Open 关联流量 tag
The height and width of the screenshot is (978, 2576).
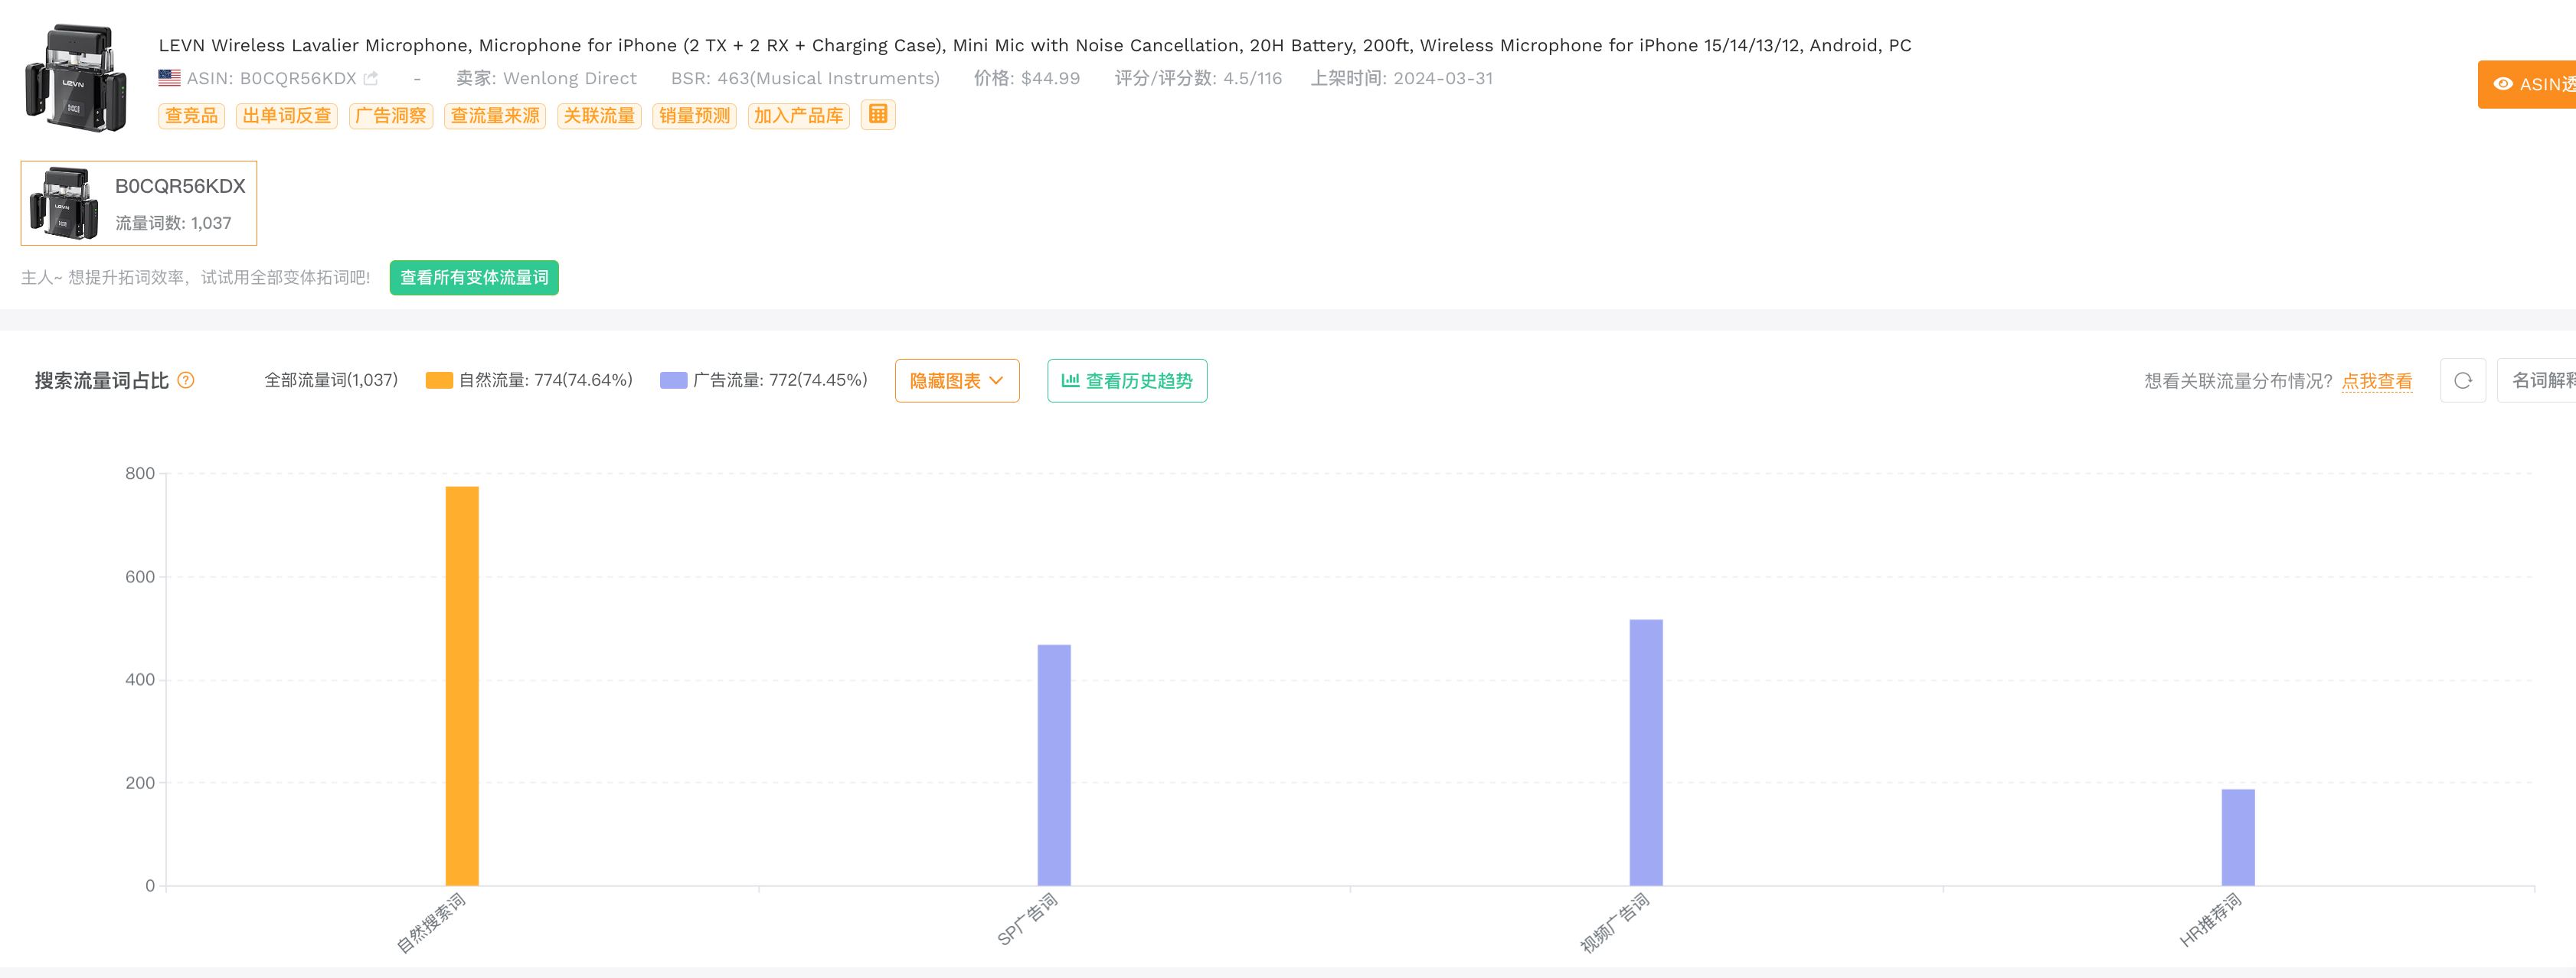(599, 116)
